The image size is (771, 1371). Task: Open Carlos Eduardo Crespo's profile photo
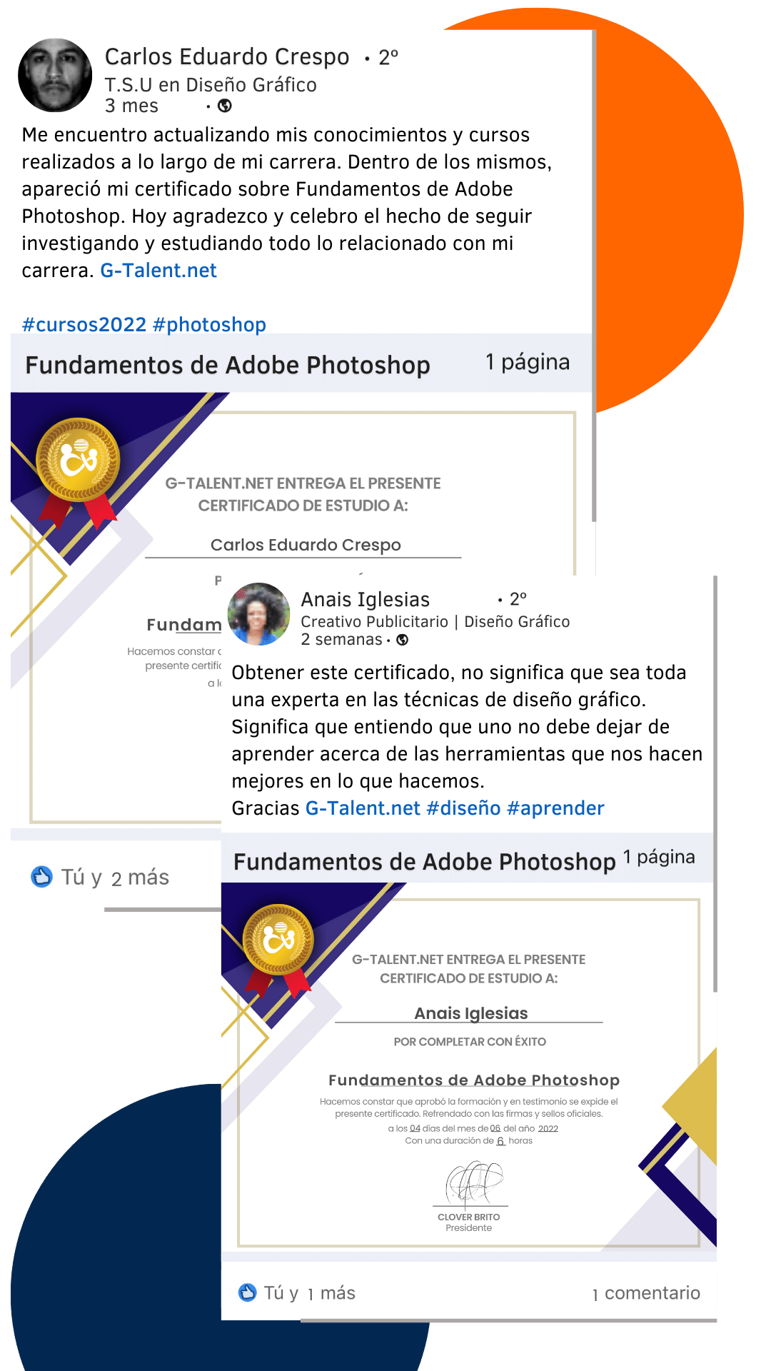(55, 75)
